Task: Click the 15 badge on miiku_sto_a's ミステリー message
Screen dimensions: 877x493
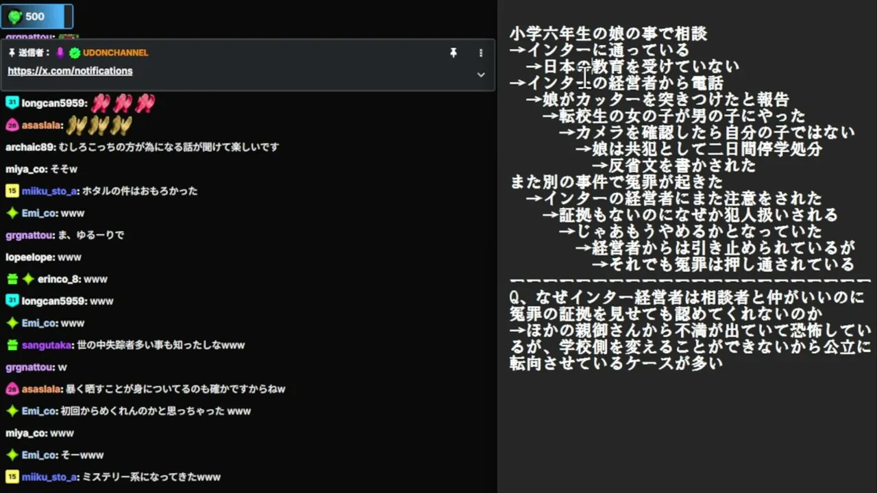Action: pyautogui.click(x=12, y=477)
